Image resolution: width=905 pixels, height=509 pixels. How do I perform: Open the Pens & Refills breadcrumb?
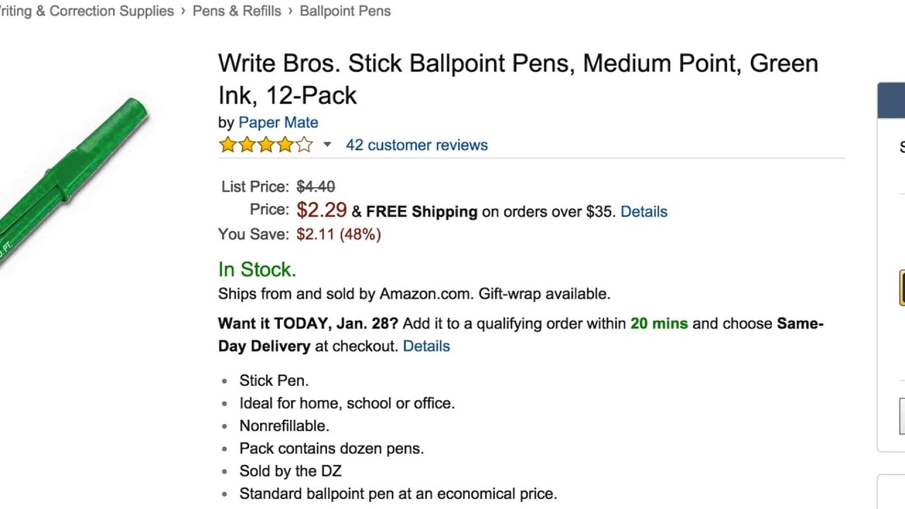(x=237, y=11)
